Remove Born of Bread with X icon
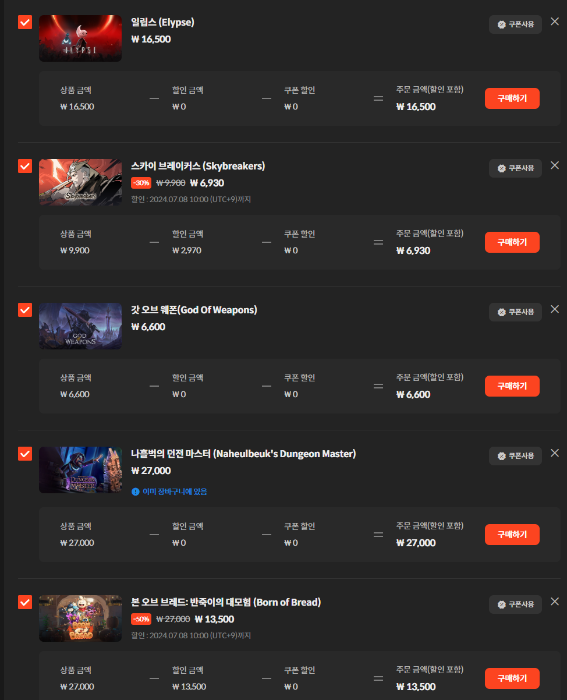Image resolution: width=567 pixels, height=700 pixels. (555, 602)
